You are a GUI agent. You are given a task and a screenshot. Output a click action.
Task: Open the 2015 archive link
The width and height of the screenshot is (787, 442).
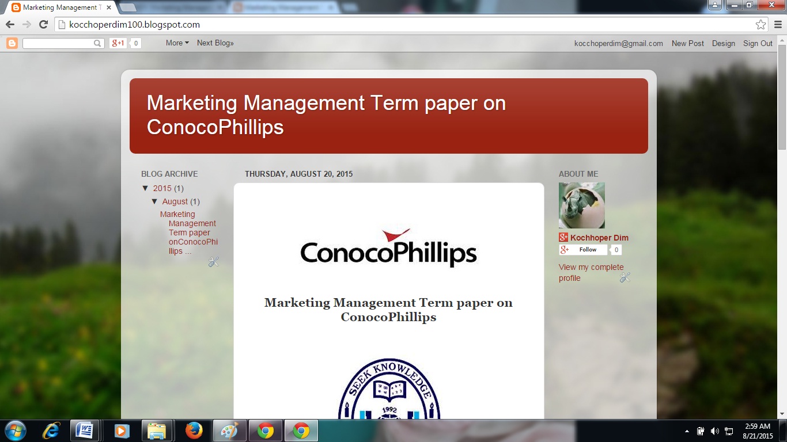(x=162, y=188)
